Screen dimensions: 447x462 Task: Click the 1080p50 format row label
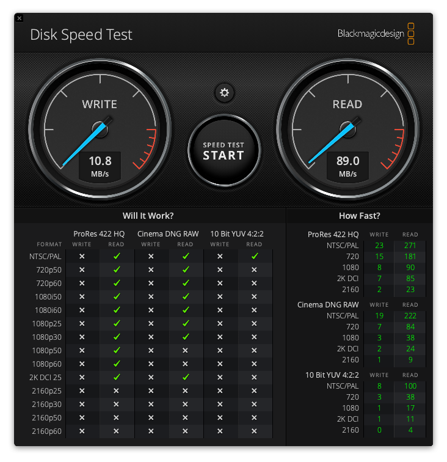pos(47,351)
